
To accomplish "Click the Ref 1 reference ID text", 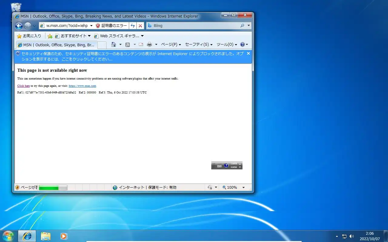I will (47, 93).
